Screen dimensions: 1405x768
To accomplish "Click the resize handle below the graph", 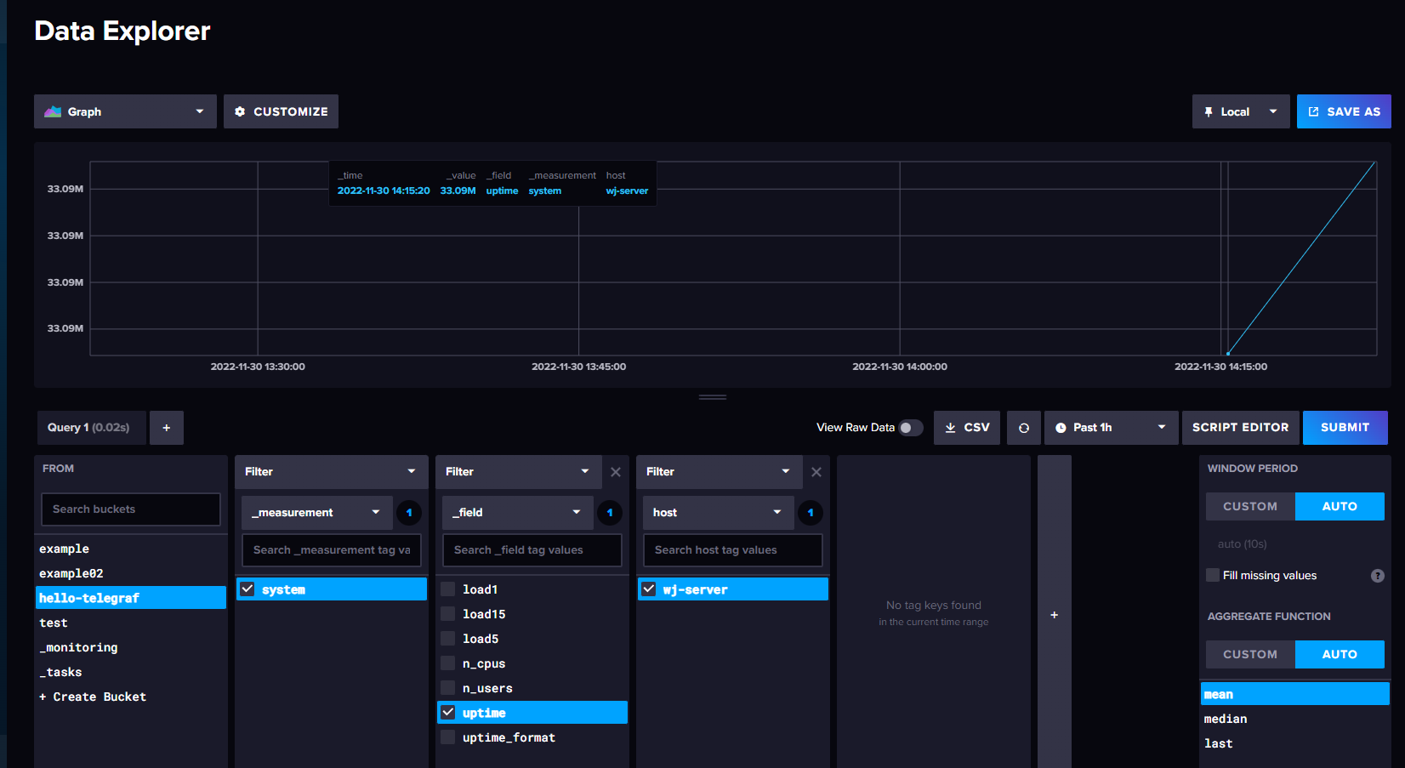I will [713, 397].
